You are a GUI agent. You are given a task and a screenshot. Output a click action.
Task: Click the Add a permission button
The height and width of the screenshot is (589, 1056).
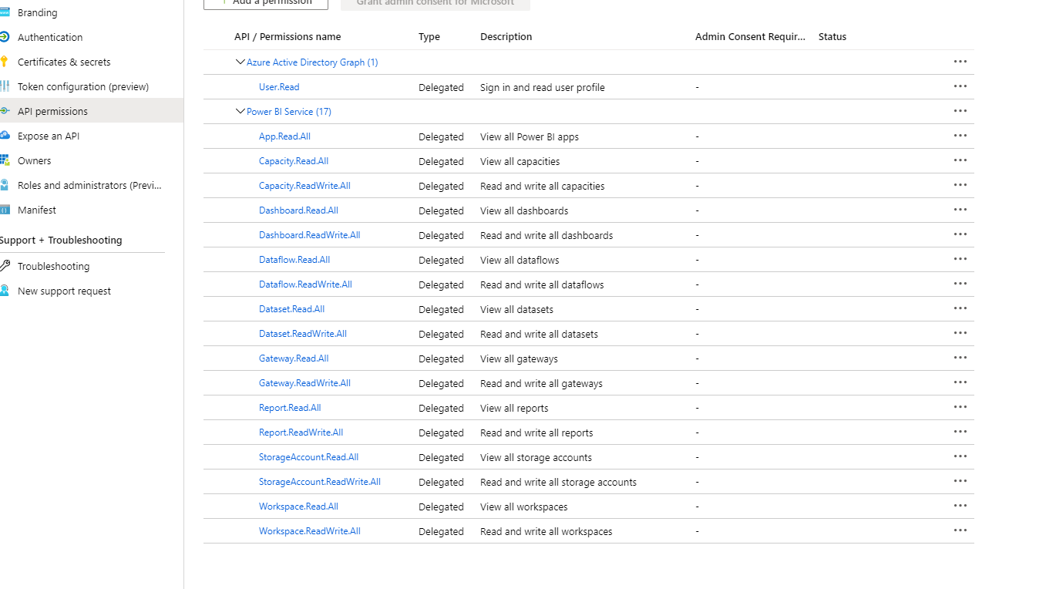click(266, 3)
